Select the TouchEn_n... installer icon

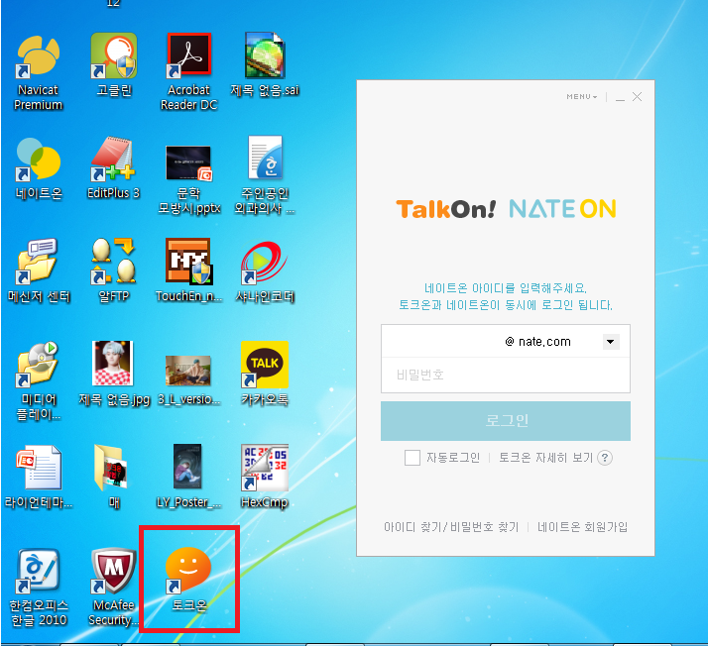[x=188, y=270]
